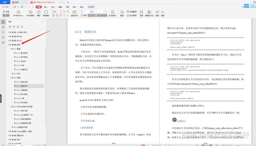Click the PDF转图片 tool
The image size is (256, 146).
pos(31,13)
